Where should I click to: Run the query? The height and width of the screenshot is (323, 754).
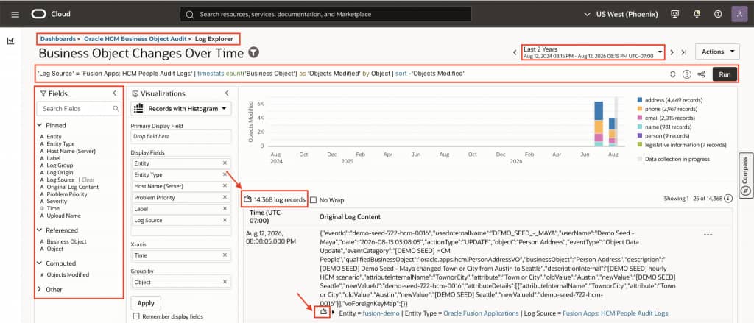[x=725, y=74]
